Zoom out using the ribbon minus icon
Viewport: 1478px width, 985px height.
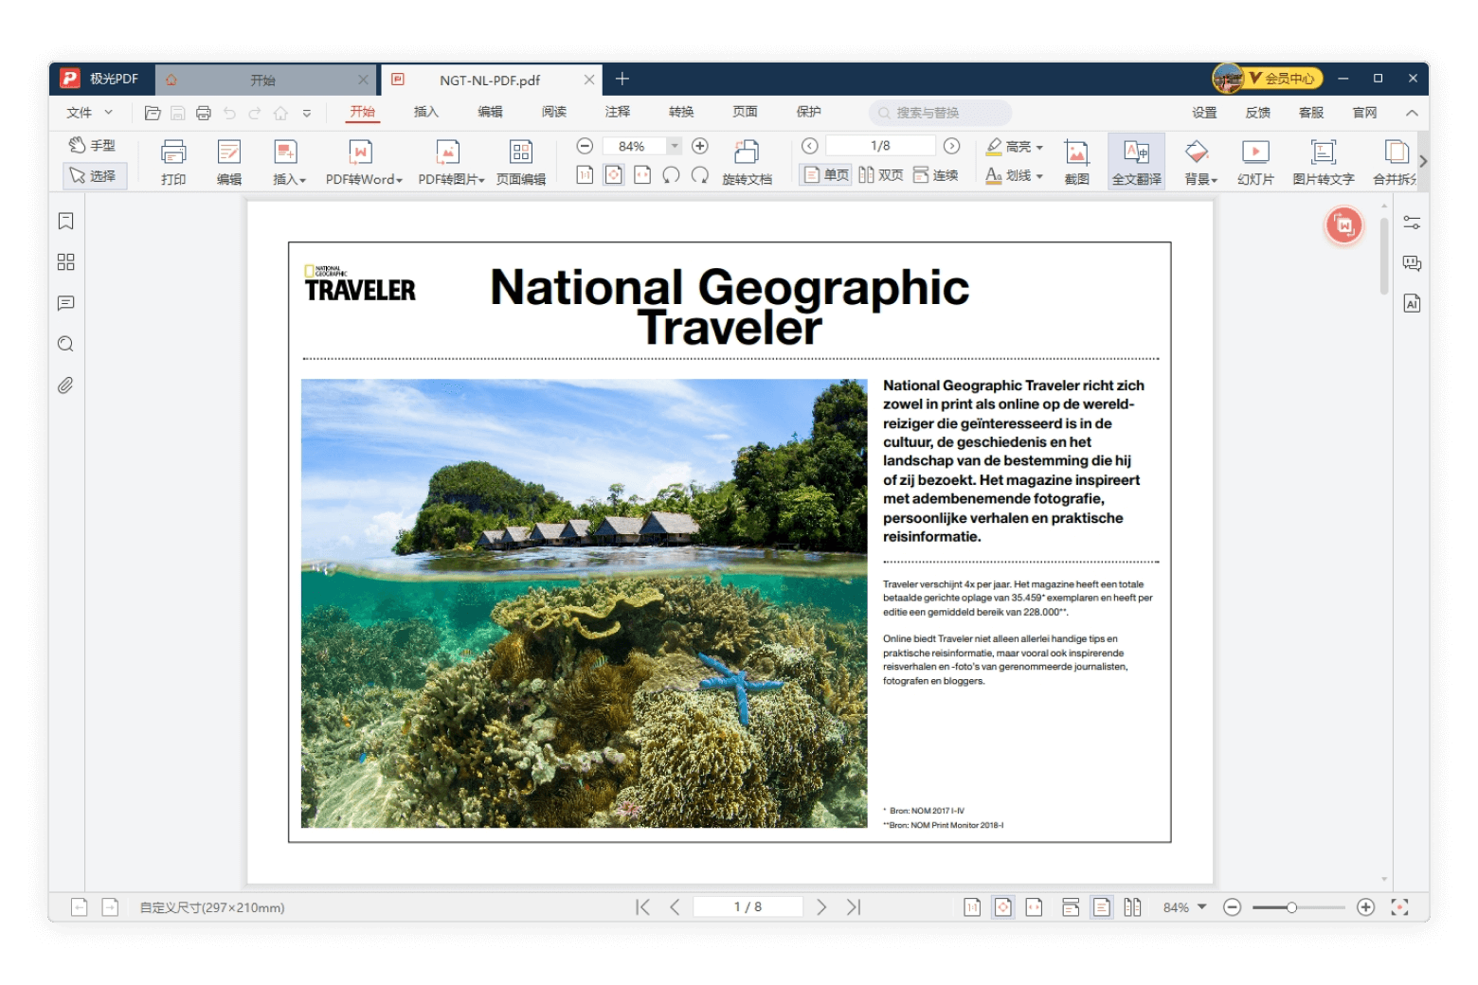click(585, 146)
